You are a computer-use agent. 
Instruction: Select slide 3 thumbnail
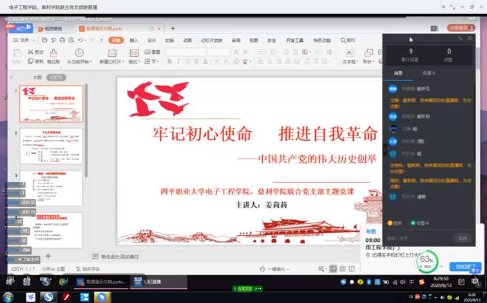tap(52, 188)
